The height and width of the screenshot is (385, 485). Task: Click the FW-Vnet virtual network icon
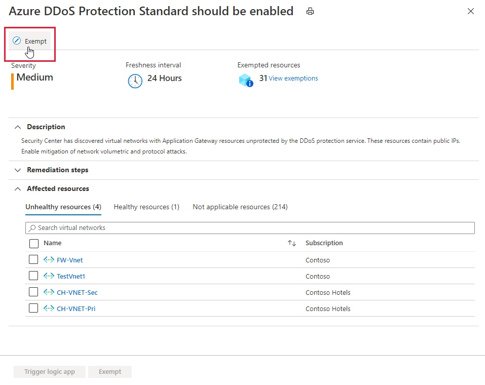click(x=49, y=260)
